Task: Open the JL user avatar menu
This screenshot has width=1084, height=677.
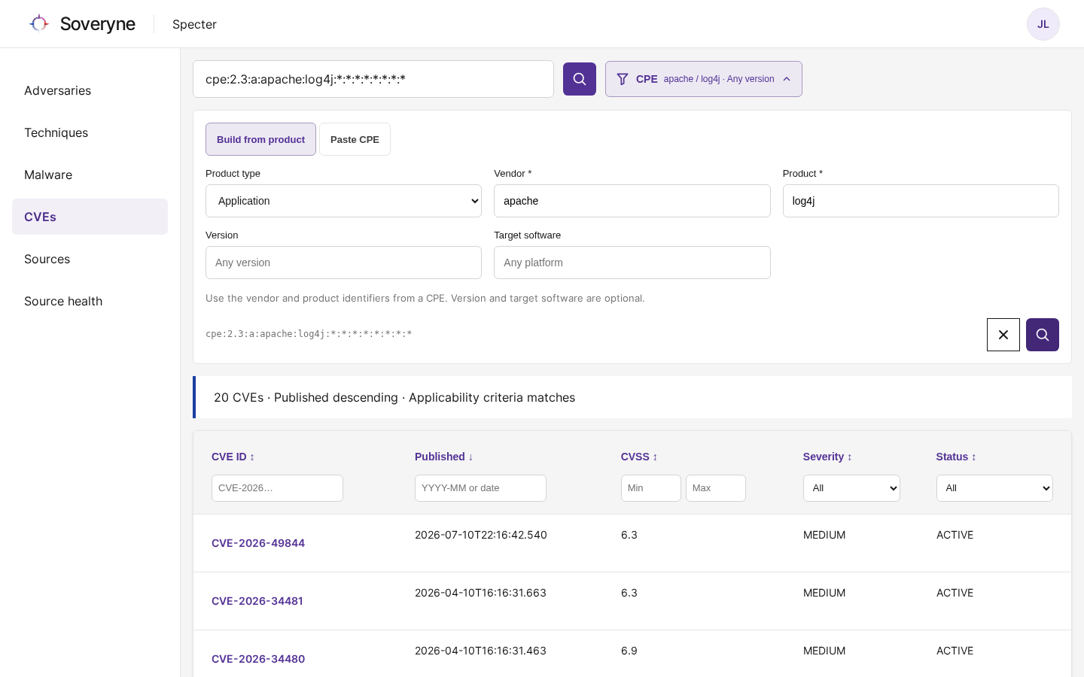Action: (x=1043, y=24)
